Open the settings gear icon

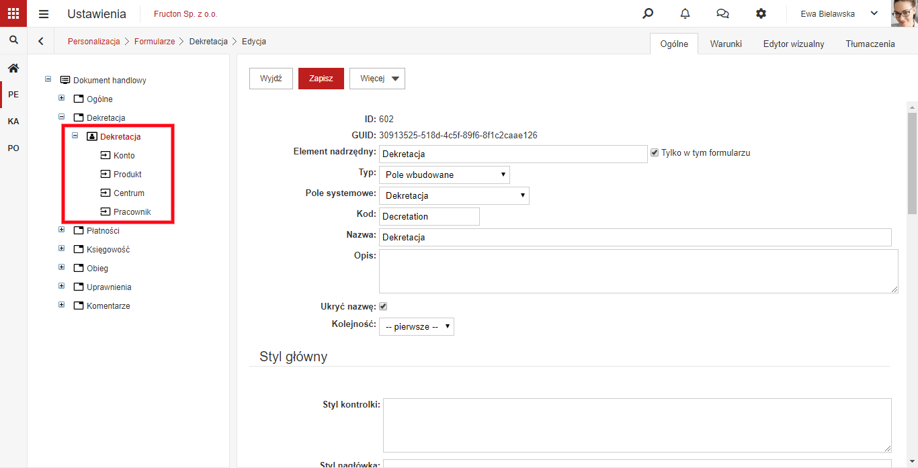coord(761,13)
